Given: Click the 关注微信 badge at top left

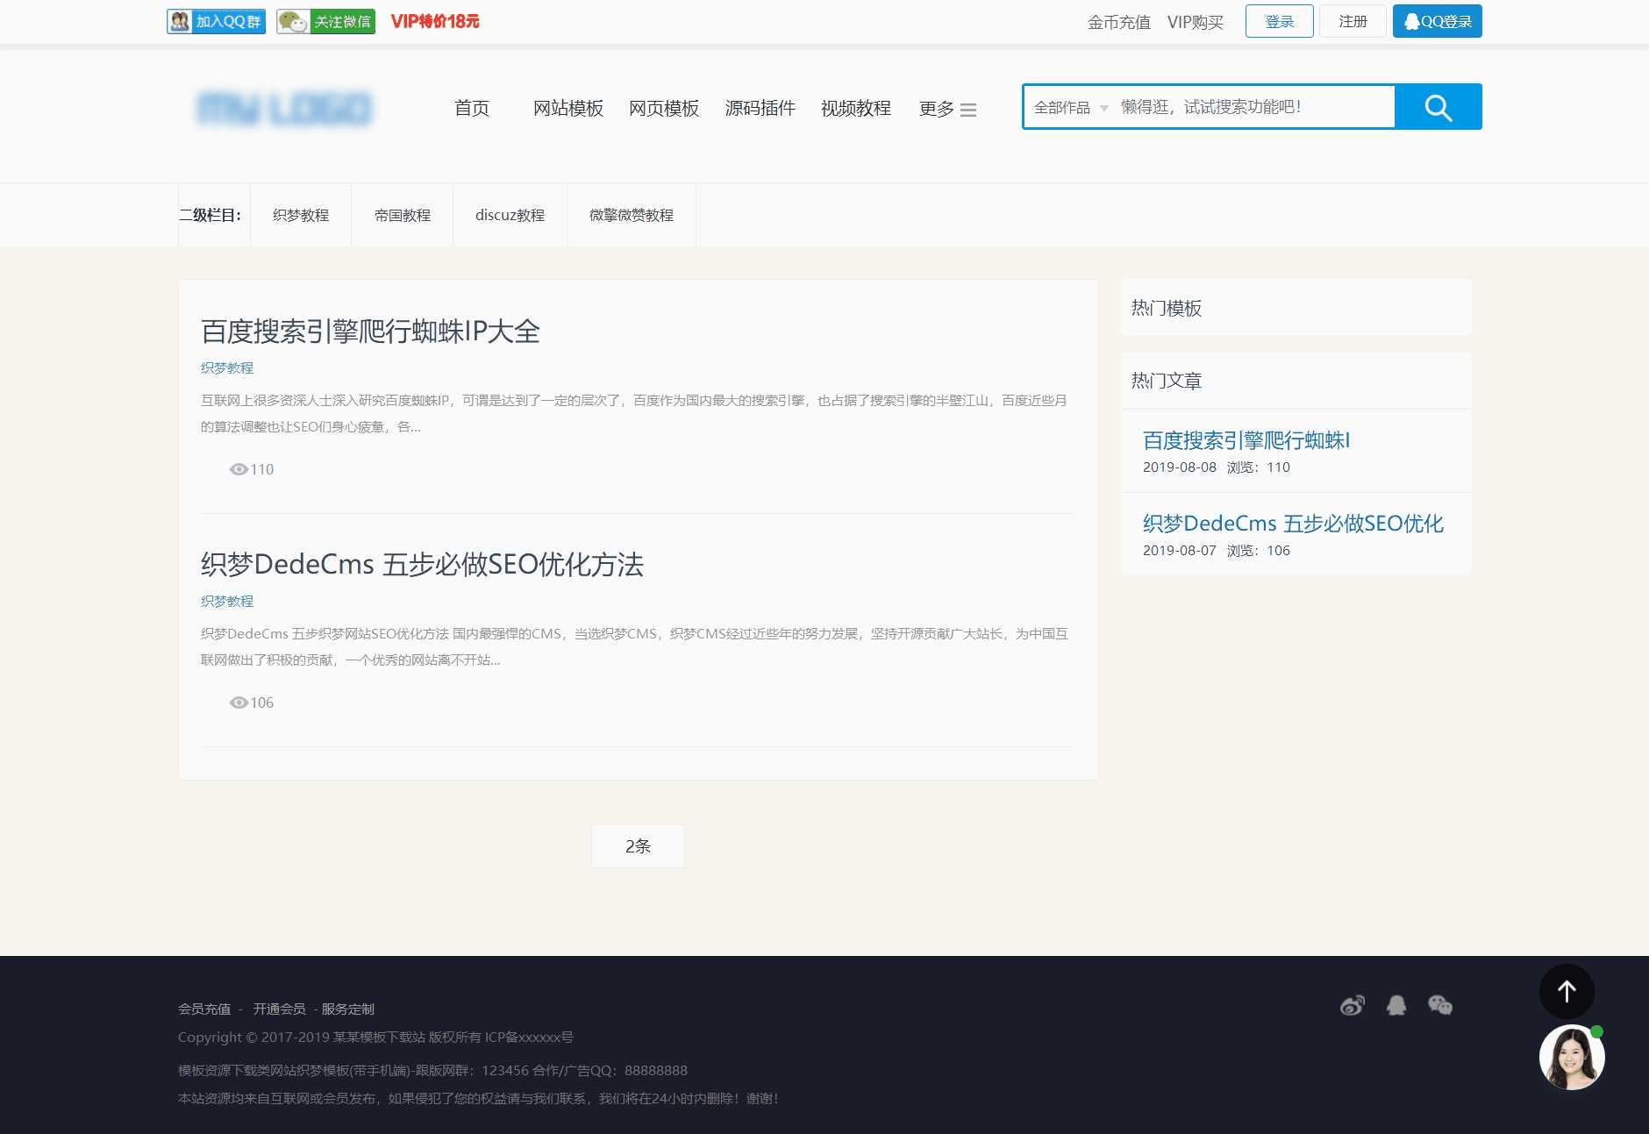Looking at the screenshot, I should coord(326,21).
